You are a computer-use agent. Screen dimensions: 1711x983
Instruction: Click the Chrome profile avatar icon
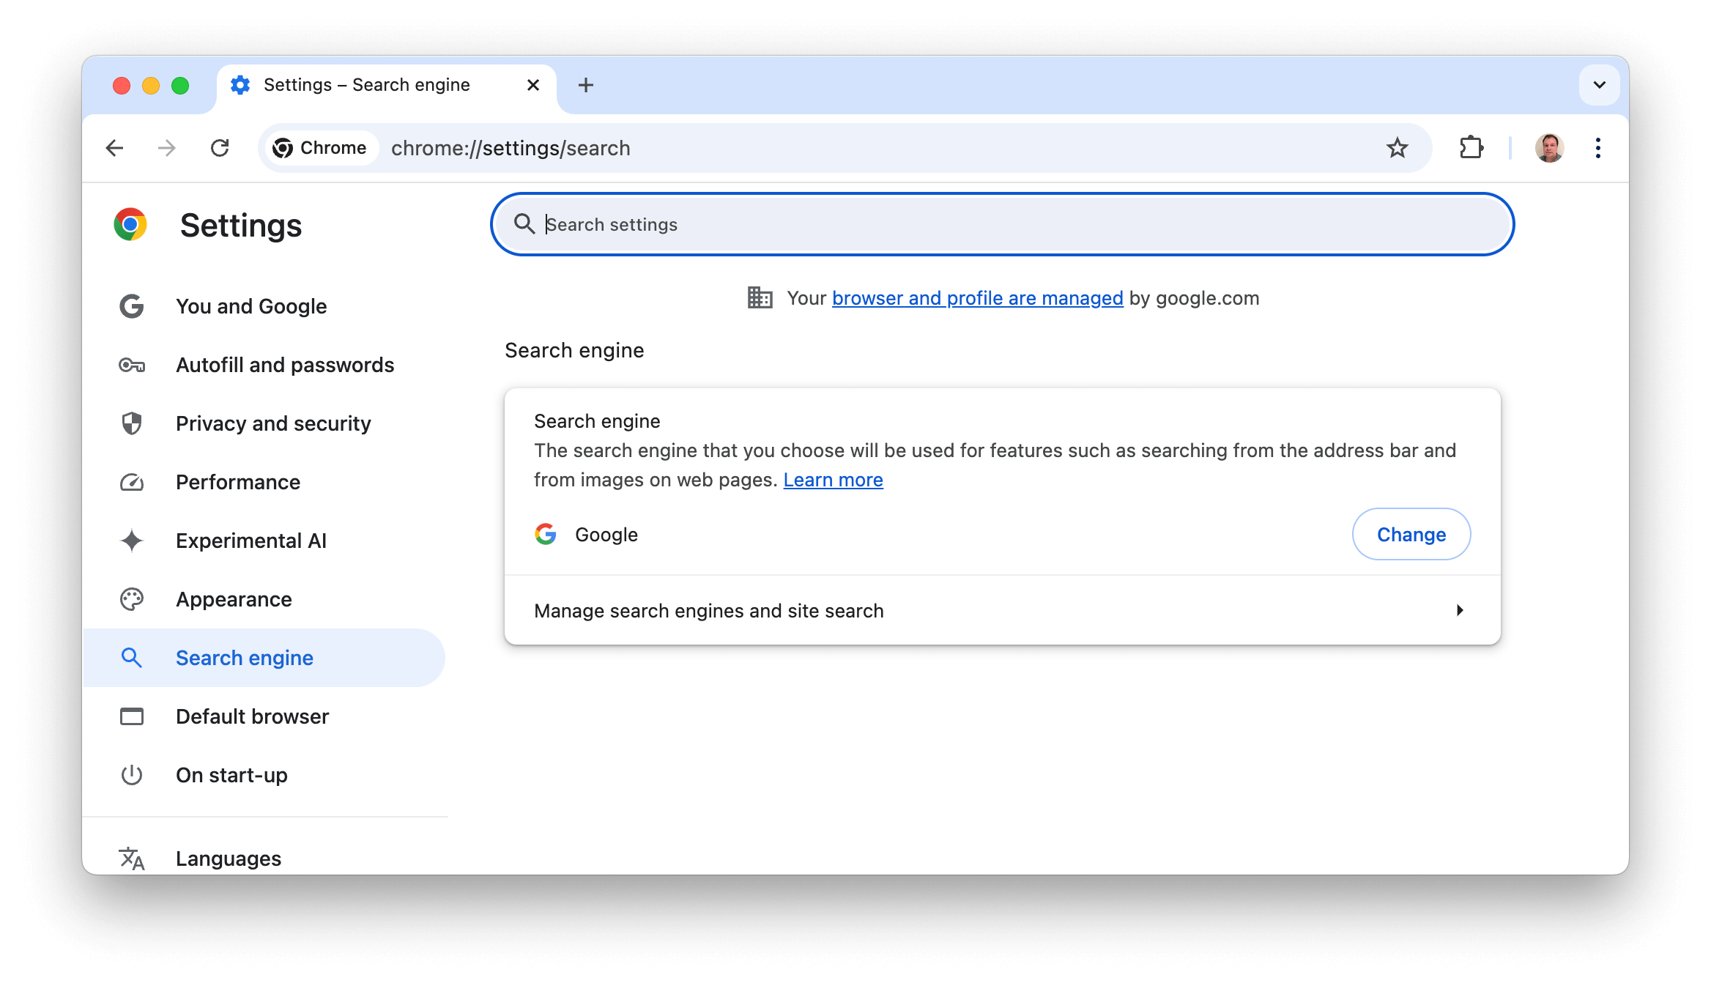click(x=1549, y=147)
